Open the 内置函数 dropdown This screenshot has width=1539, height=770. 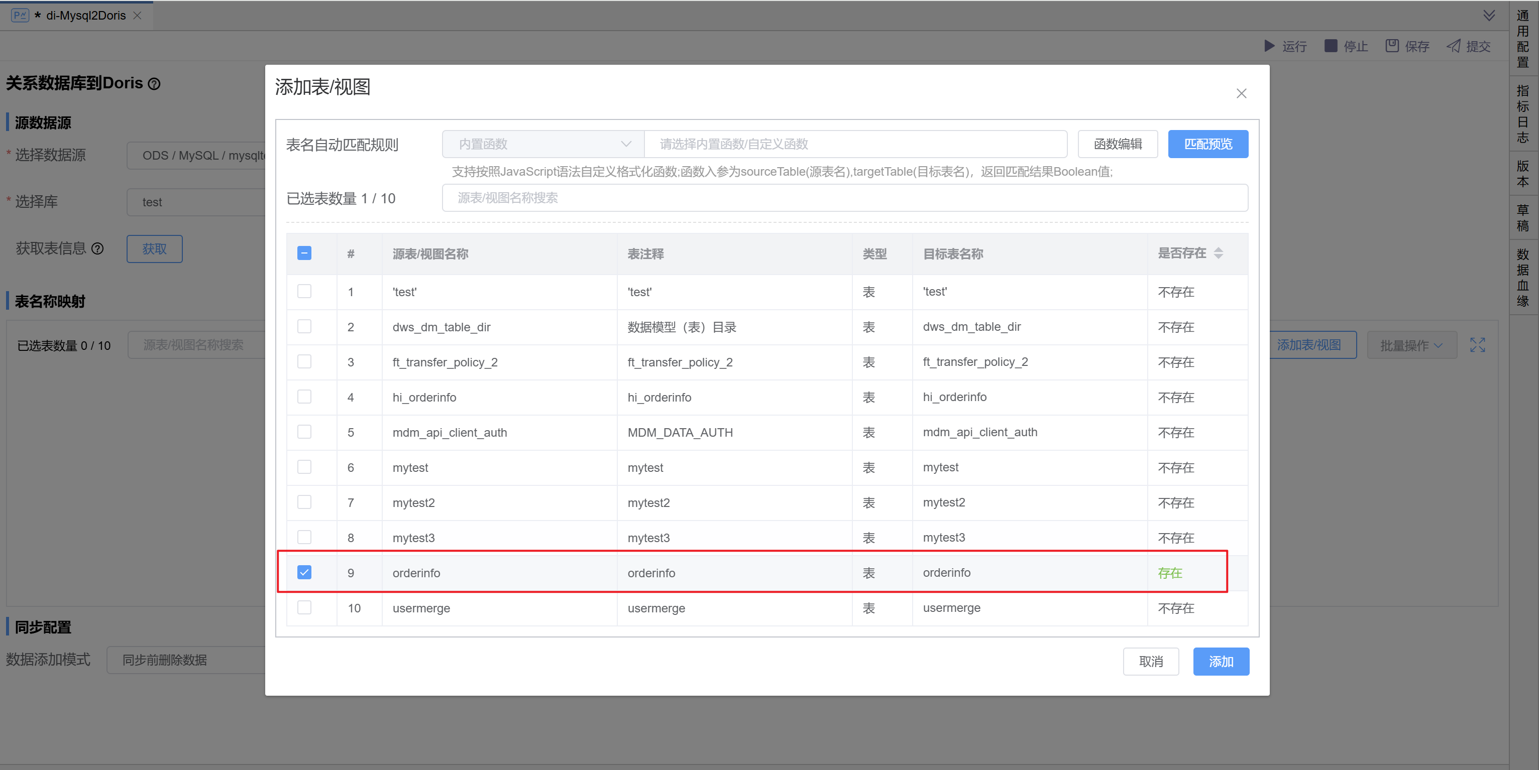coord(542,144)
